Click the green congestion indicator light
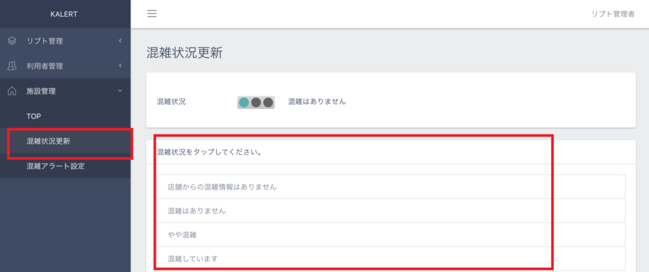 click(x=244, y=102)
